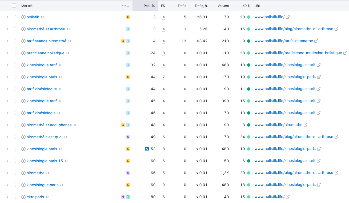Open external link icon for holistik.life/niromathe URL
Image resolution: width=349 pixels, height=203 pixels.
click(x=306, y=125)
